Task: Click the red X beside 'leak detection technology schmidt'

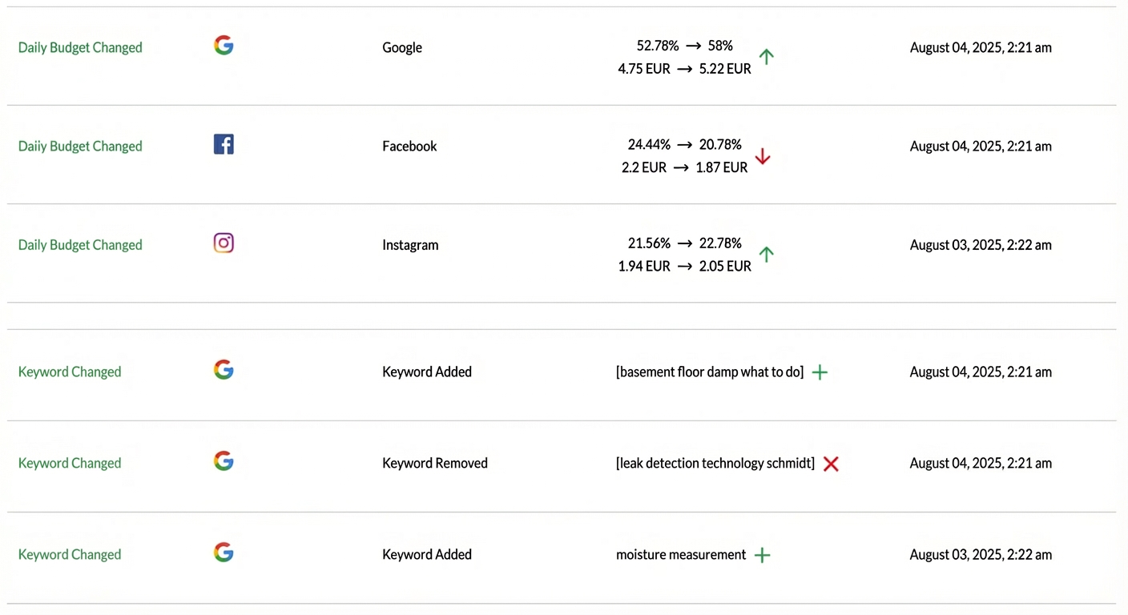Action: [x=831, y=464]
